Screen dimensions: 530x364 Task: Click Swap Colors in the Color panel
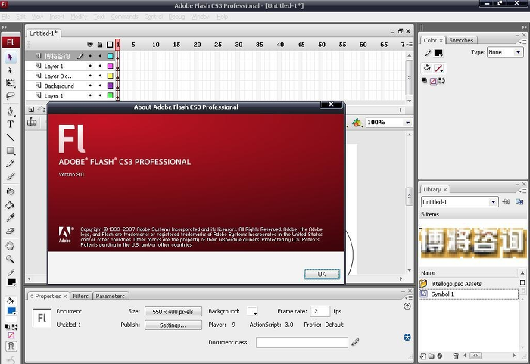pyautogui.click(x=442, y=81)
